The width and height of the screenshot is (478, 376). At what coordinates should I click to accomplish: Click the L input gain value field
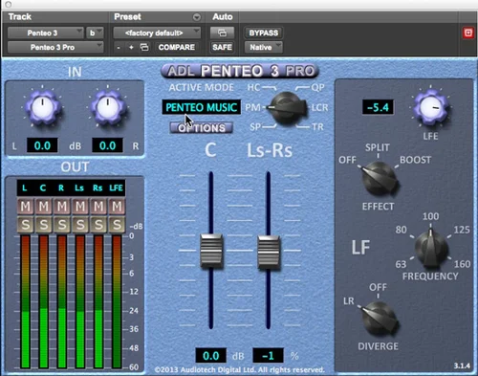tap(42, 145)
